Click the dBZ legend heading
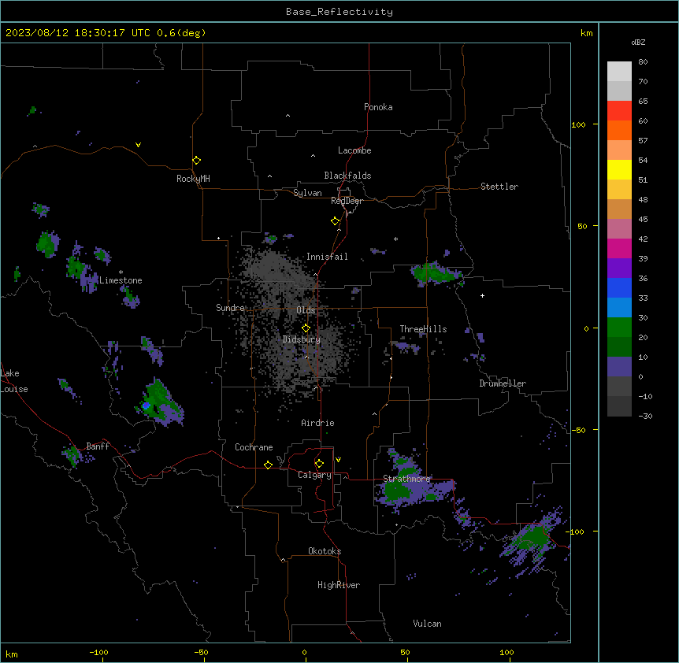This screenshot has height=663, width=679. pos(638,43)
